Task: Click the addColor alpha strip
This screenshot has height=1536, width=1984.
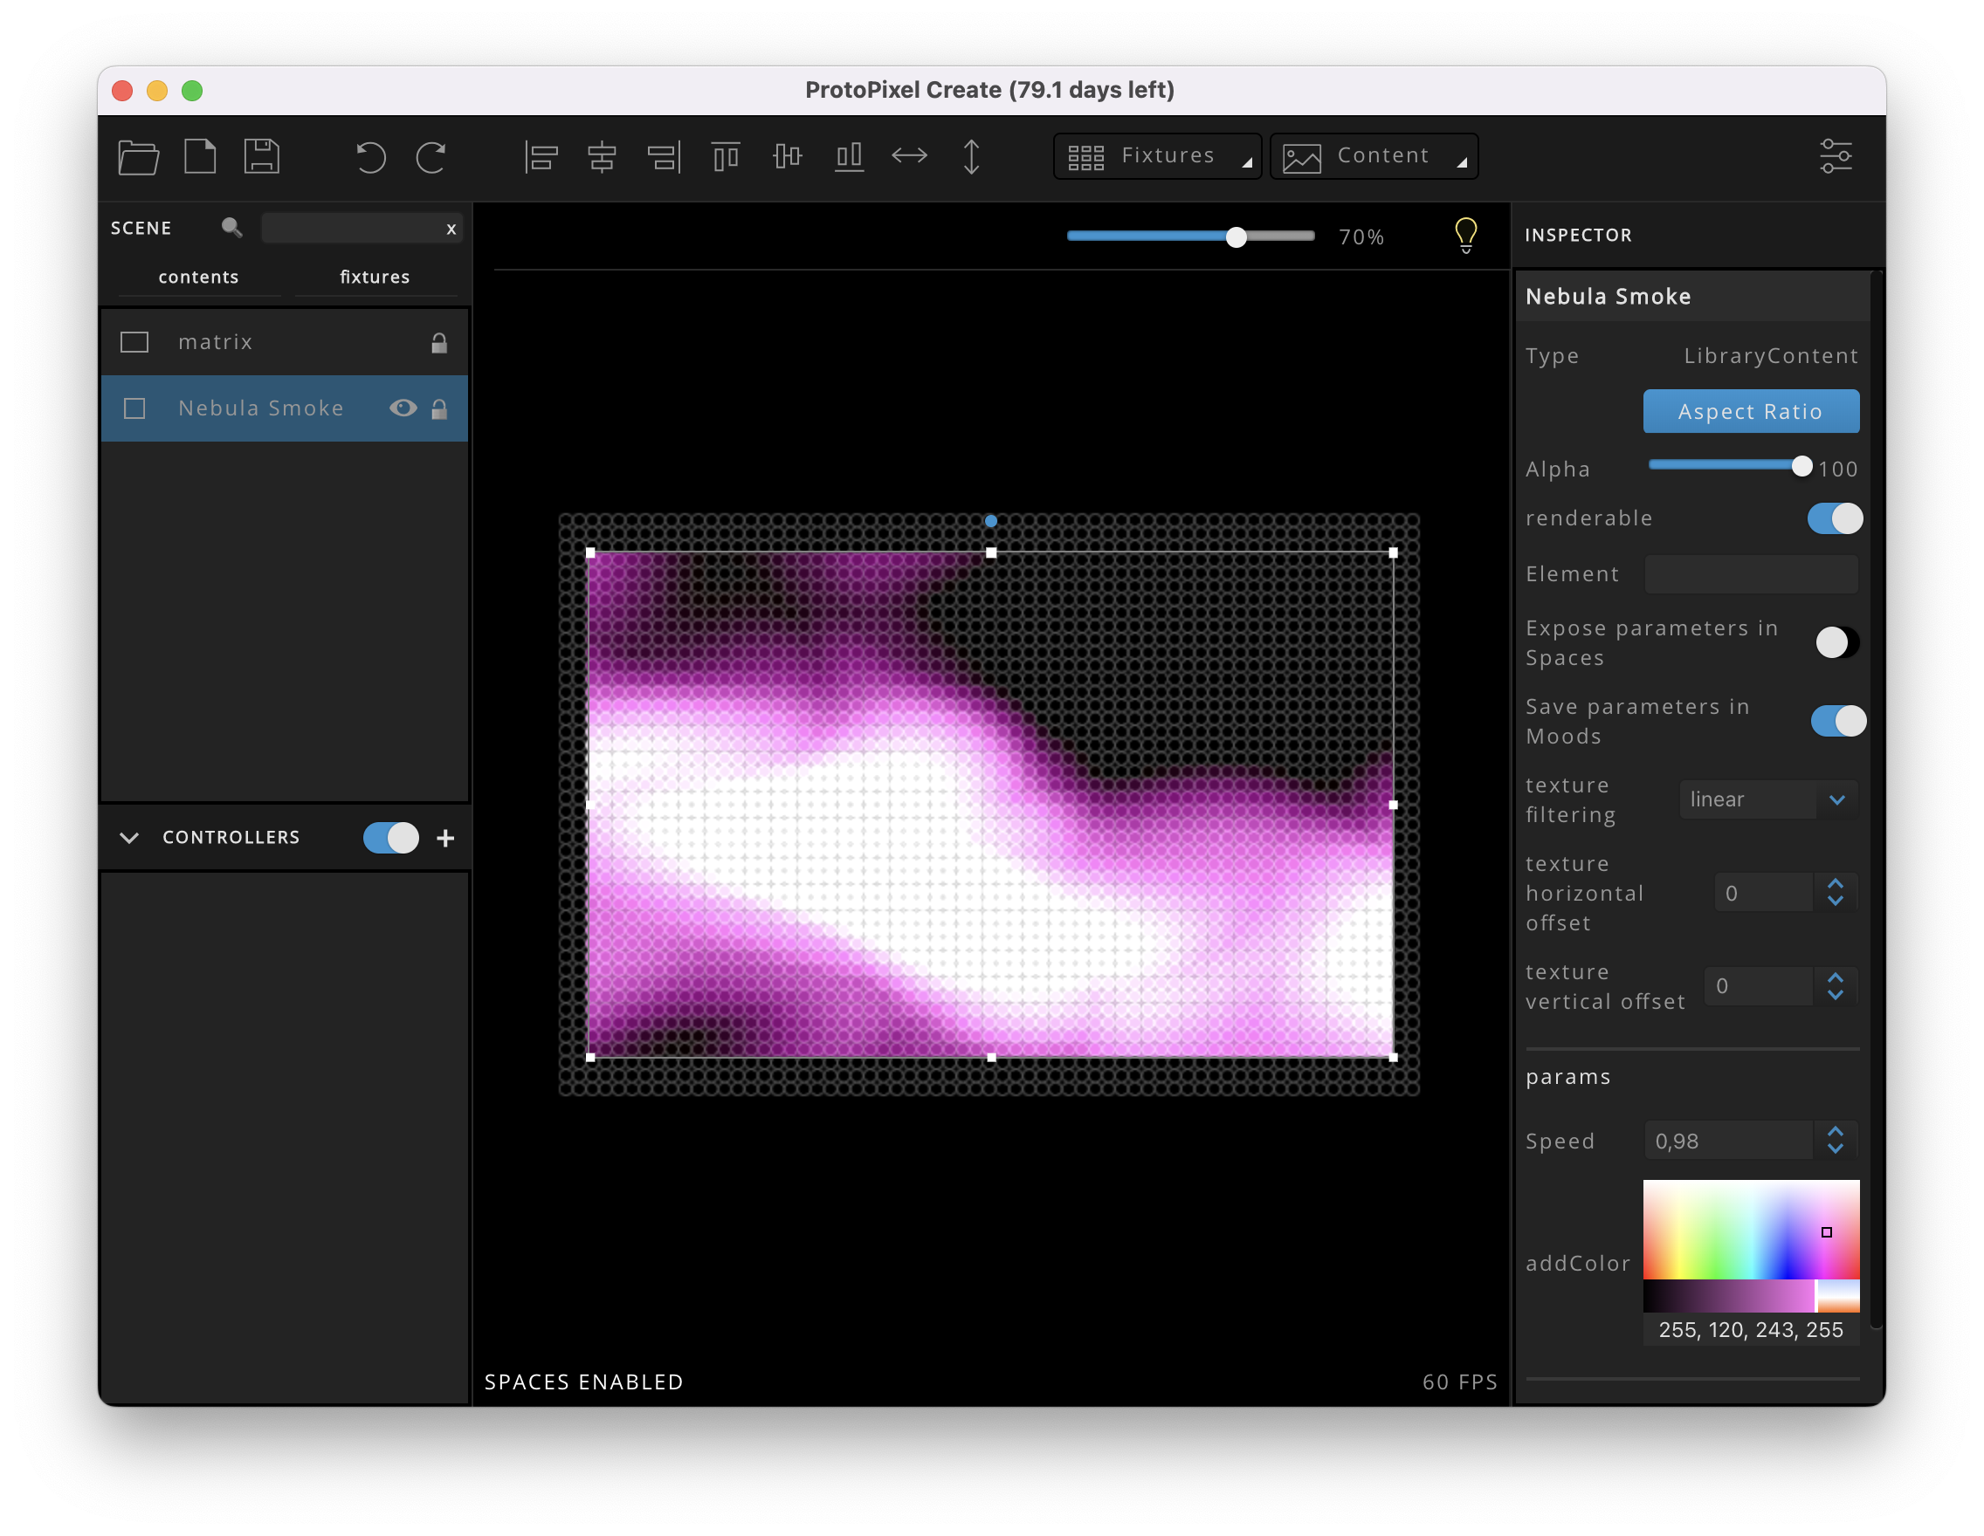Action: (x=1838, y=1295)
